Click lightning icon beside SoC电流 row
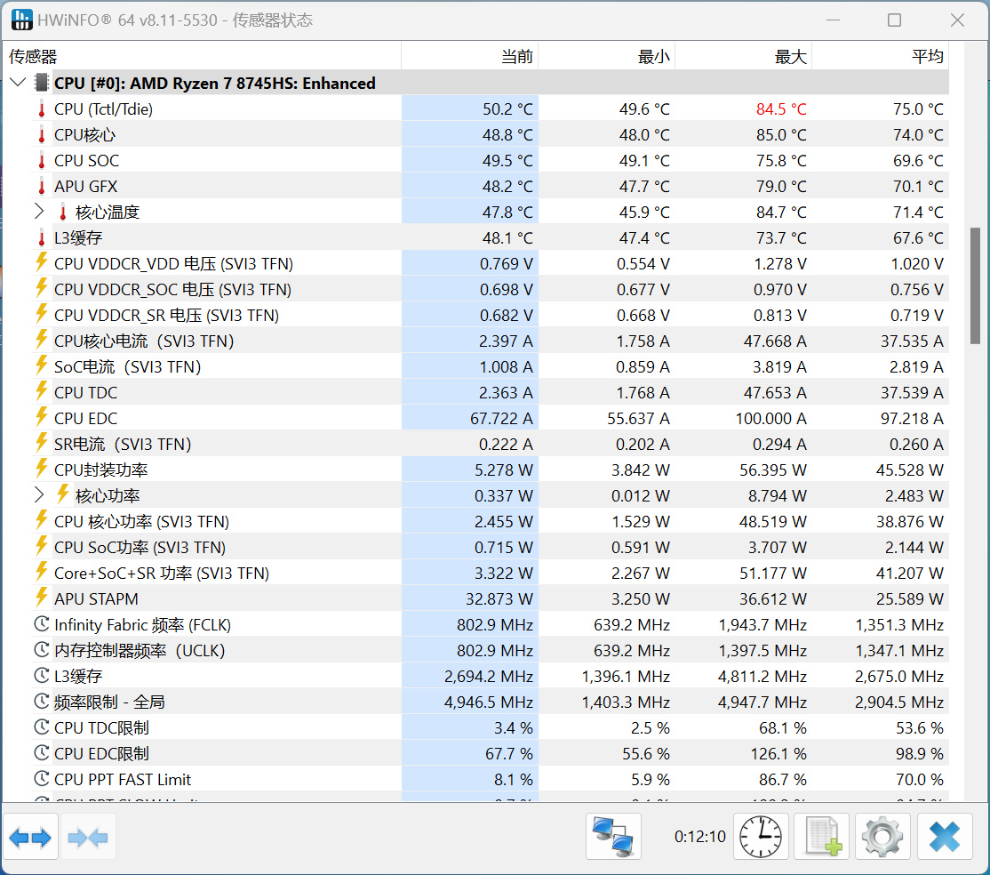Screen dimensions: 990x875 pyautogui.click(x=42, y=365)
